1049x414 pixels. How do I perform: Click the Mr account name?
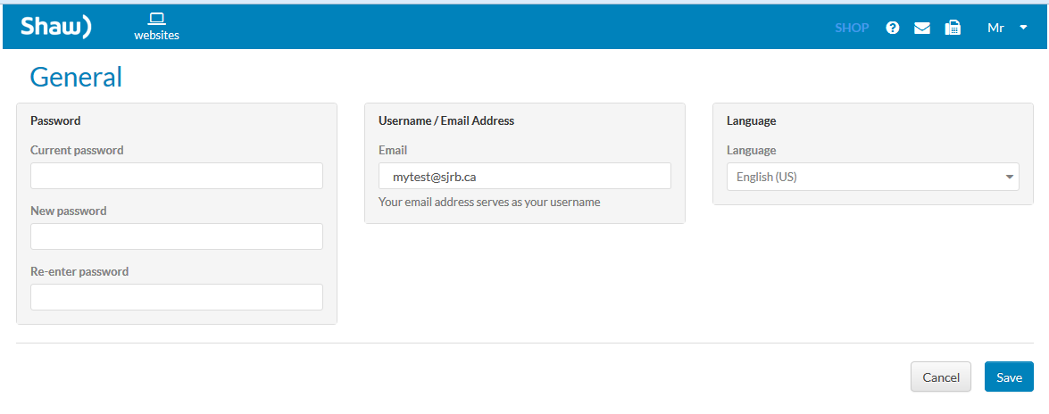pos(995,28)
